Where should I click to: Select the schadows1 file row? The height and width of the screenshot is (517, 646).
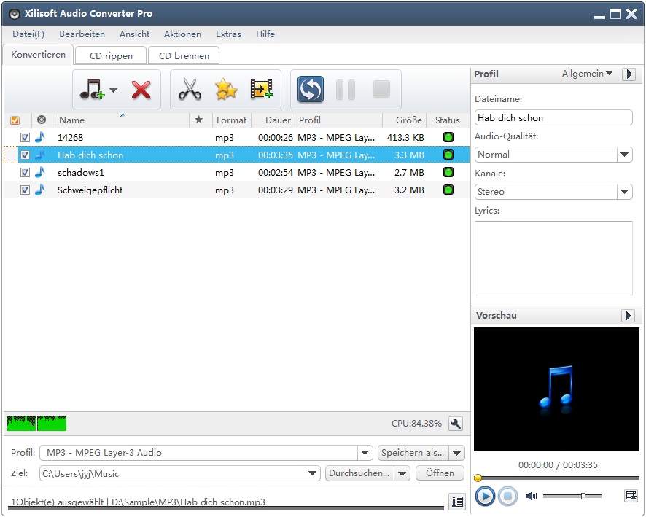236,172
